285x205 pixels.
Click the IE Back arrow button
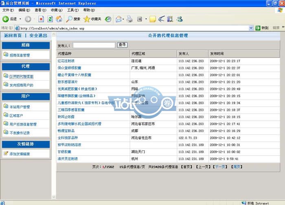[5, 19]
